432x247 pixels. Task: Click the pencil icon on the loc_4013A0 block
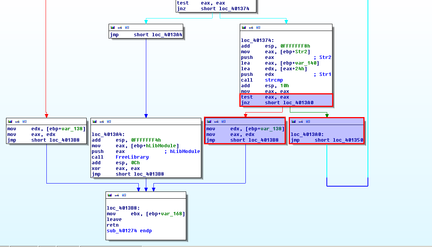point(301,121)
